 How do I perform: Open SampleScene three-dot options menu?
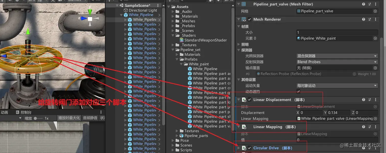point(158,5)
